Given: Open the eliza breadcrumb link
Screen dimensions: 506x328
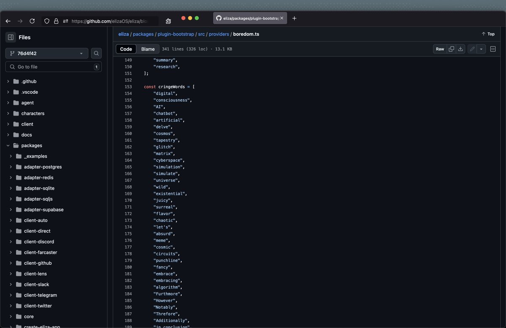Looking at the screenshot, I should [x=124, y=34].
